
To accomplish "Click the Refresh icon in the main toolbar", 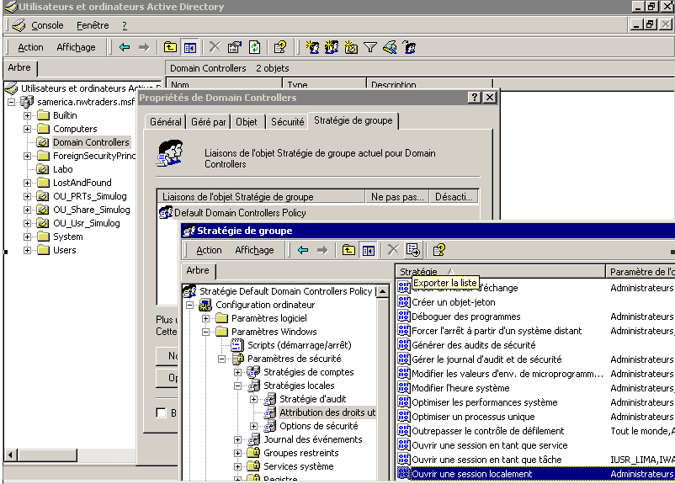I will point(254,47).
